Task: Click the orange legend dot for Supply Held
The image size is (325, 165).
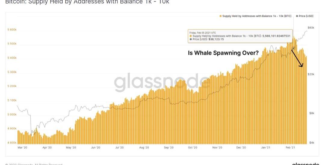Action: 221,16
